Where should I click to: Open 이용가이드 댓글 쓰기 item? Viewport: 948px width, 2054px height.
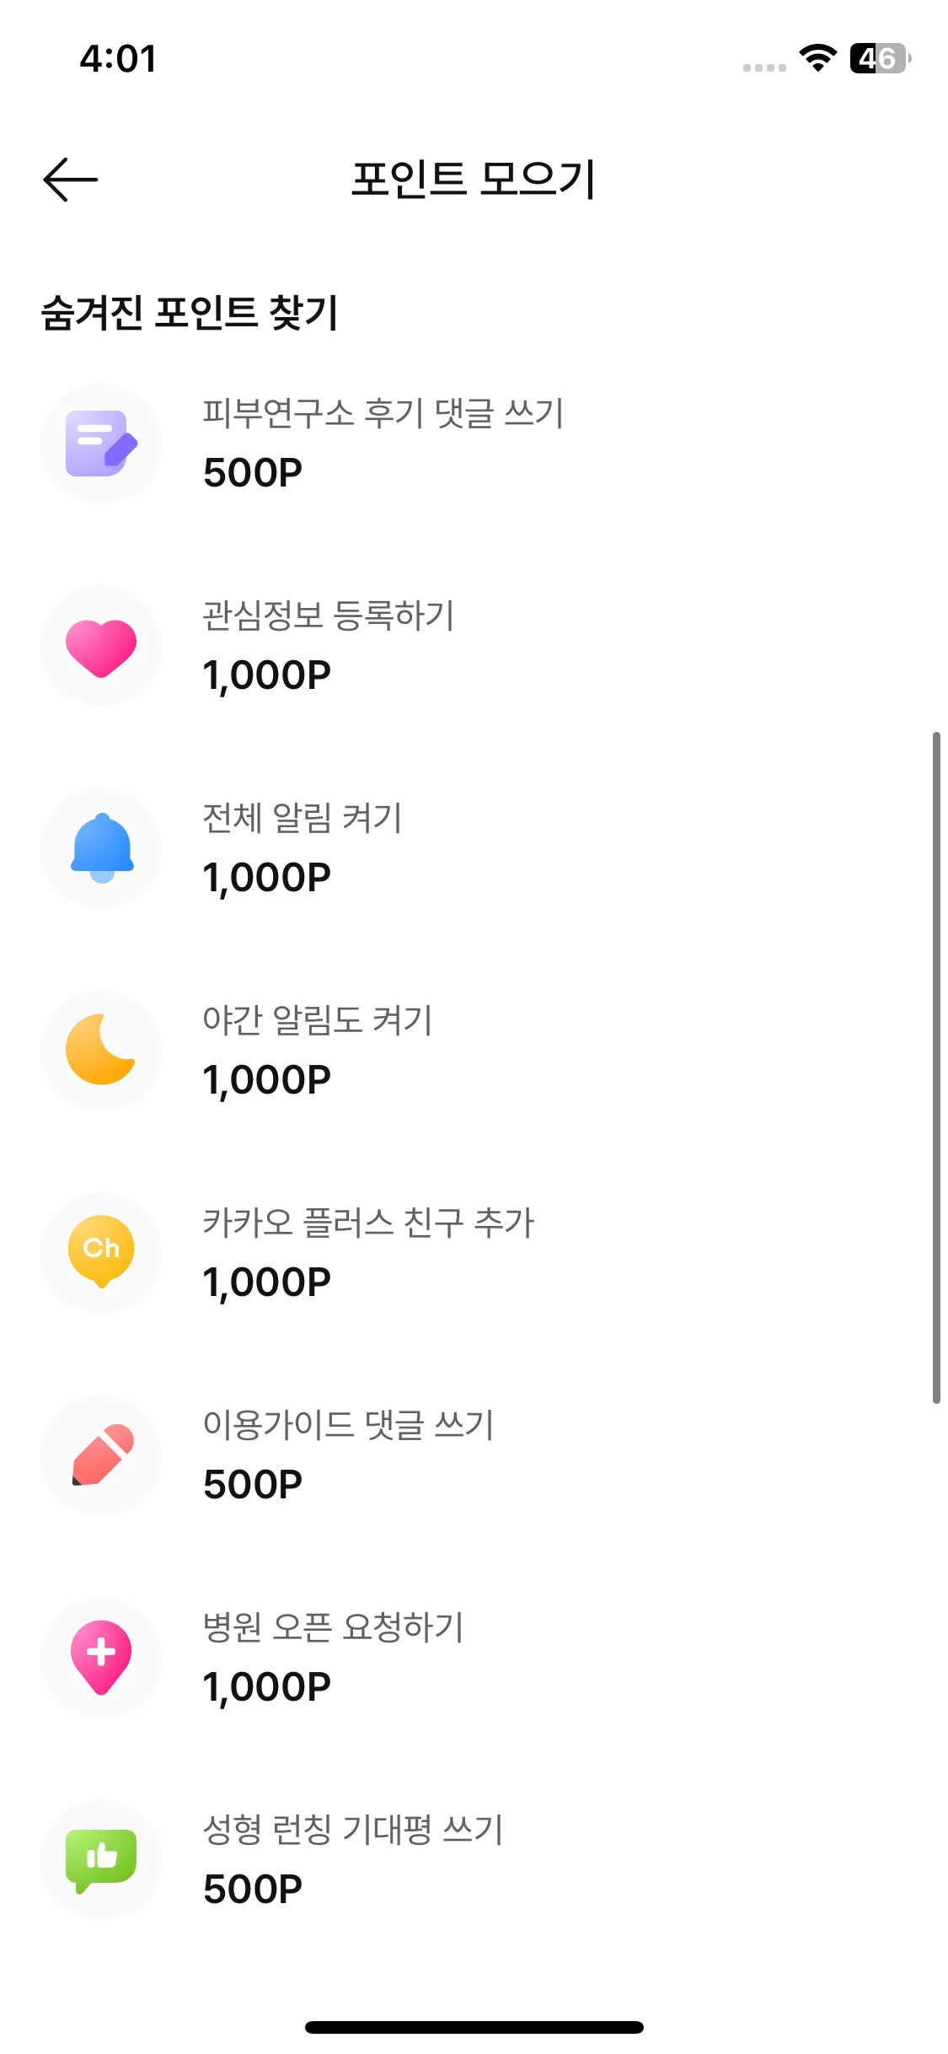coord(474,1455)
